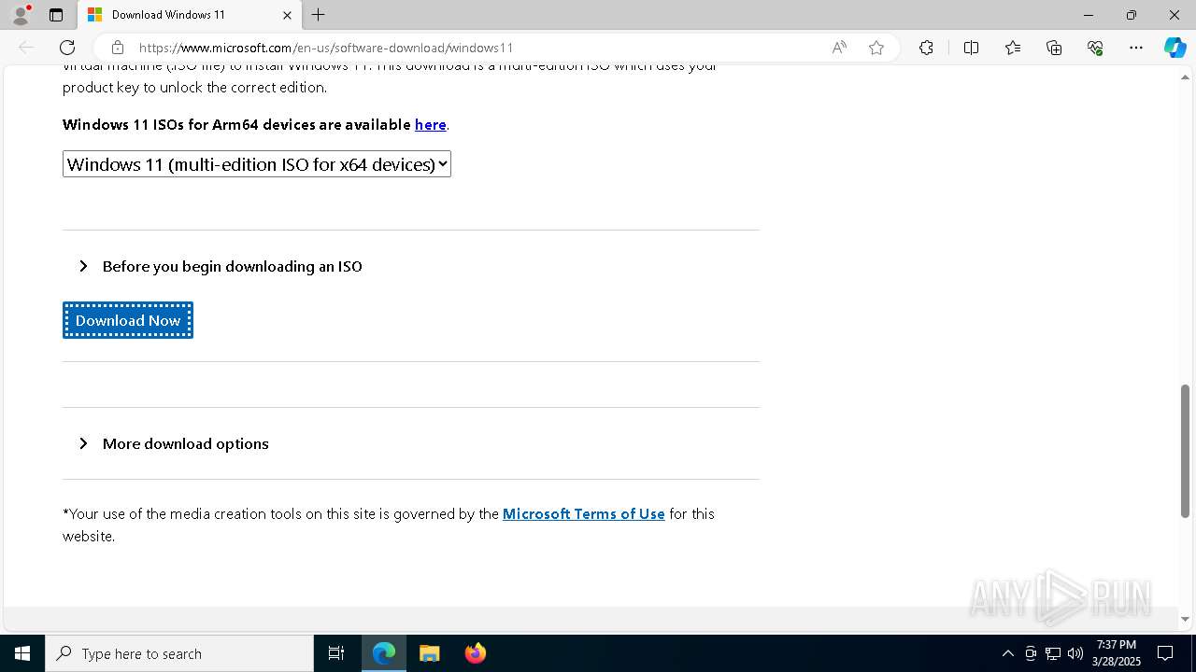Minimize the Edge window
Image resolution: width=1196 pixels, height=672 pixels.
tap(1089, 15)
